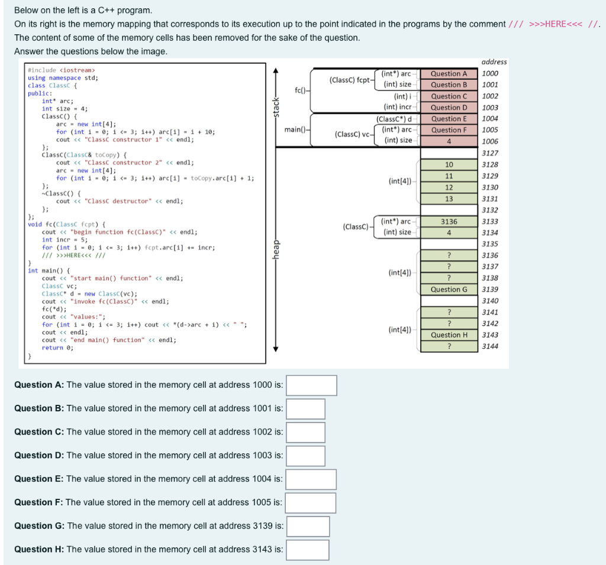Click the Question H answer input field
Viewport: 606px width, 565px height.
(x=307, y=550)
